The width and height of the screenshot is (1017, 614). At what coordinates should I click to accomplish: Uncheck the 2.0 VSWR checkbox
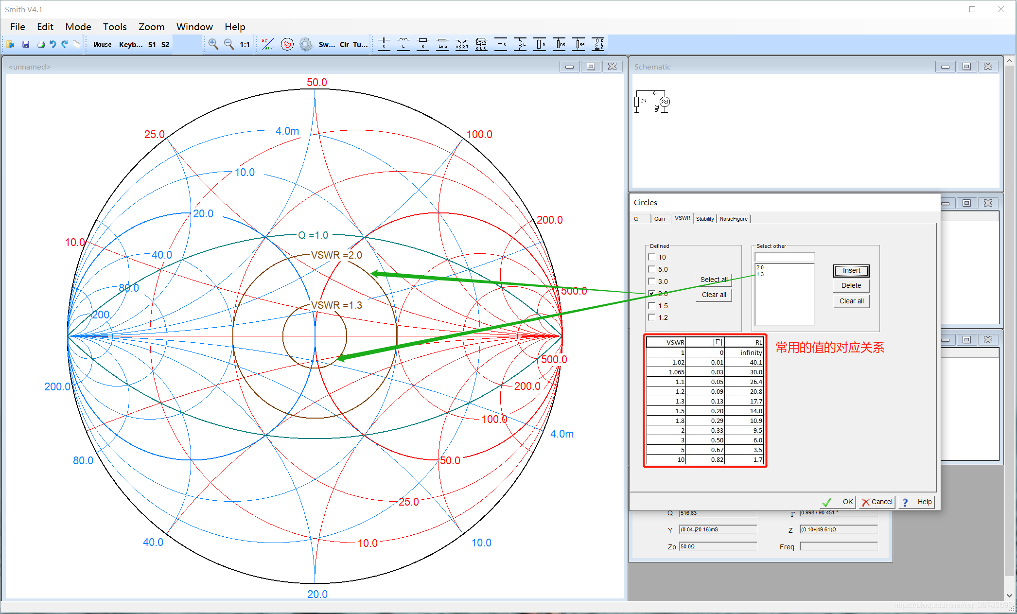(x=652, y=293)
